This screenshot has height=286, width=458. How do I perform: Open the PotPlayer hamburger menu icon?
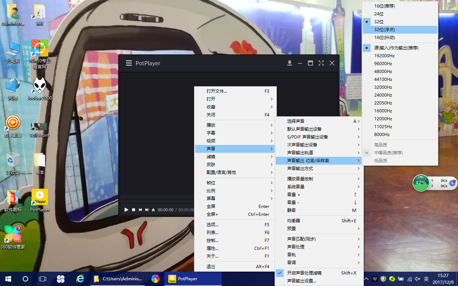point(129,63)
